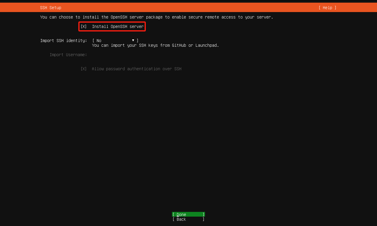The width and height of the screenshot is (377, 226).
Task: Expand the Import SSH identity dropdown
Action: point(115,41)
